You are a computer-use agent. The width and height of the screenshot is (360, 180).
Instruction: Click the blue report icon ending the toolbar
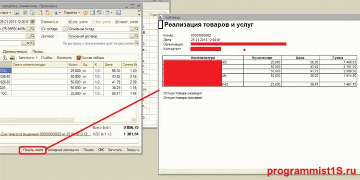(x=118, y=13)
